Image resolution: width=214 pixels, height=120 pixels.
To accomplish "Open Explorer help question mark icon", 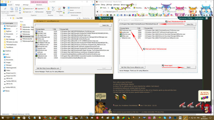I will [93, 5].
